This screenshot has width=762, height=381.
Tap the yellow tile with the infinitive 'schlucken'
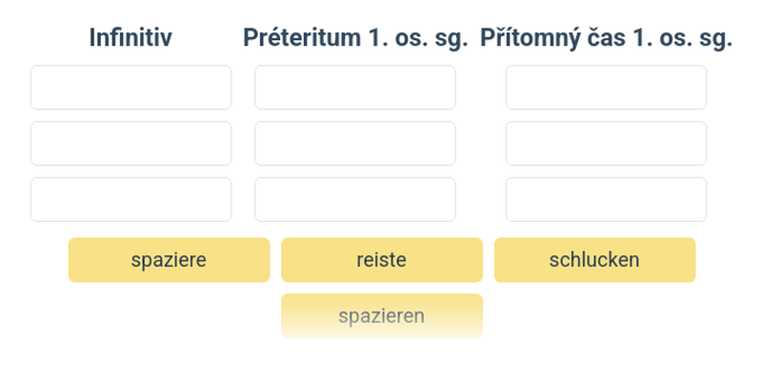[x=594, y=260]
